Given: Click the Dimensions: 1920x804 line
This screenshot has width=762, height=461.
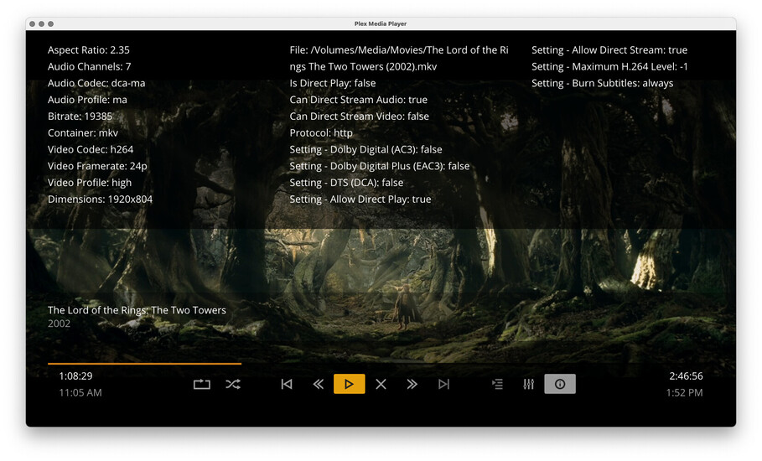Looking at the screenshot, I should 100,199.
